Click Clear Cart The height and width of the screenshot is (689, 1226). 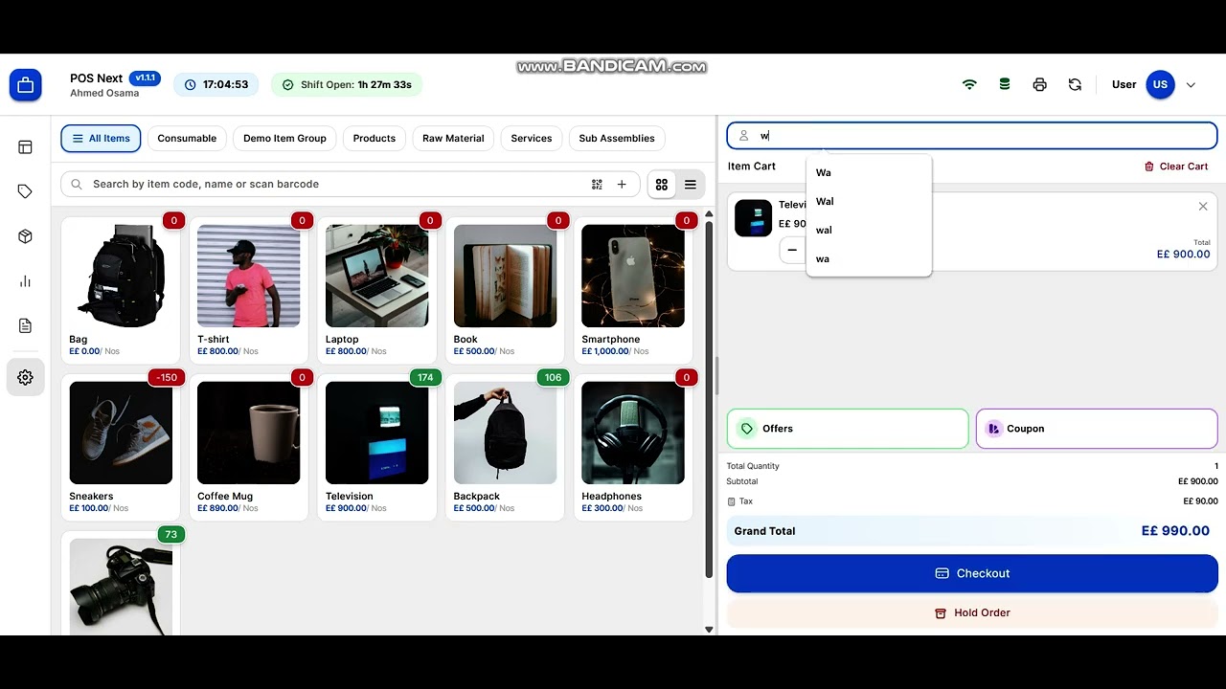1176,167
